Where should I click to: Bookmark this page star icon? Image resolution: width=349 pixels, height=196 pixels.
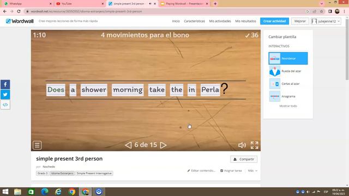coord(321,11)
